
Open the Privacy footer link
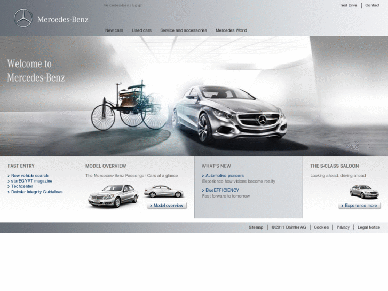pos(343,227)
